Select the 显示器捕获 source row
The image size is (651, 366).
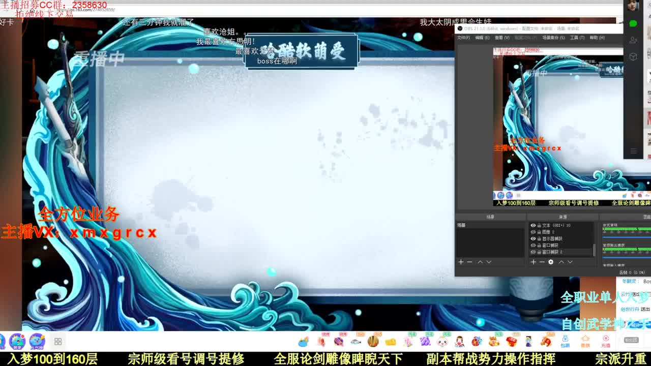click(560, 238)
